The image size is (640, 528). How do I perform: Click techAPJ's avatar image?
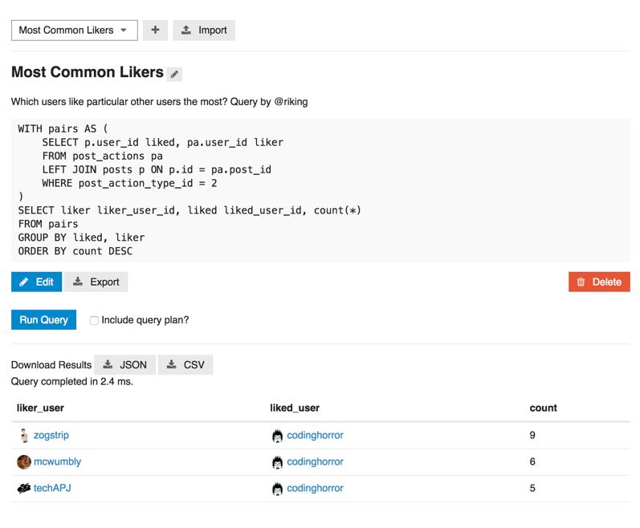[x=24, y=488]
